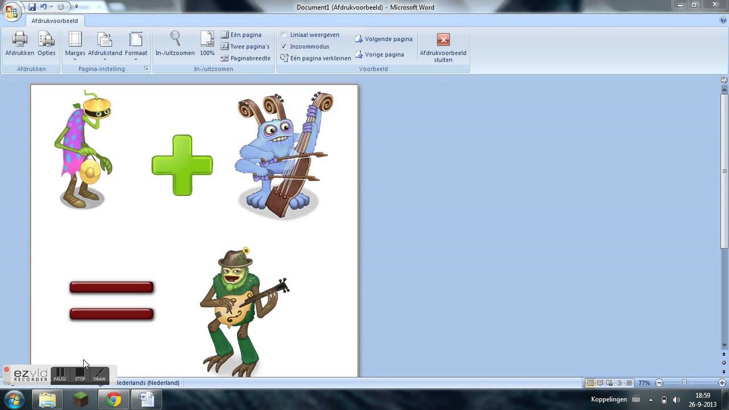729x410 pixels.
Task: Switch to Google Chrome on taskbar
Action: 114,400
